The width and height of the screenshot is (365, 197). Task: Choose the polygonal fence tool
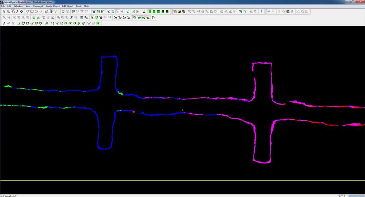(27, 11)
